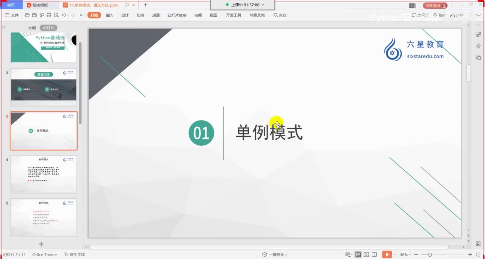Open the 文件 menu

pos(11,15)
